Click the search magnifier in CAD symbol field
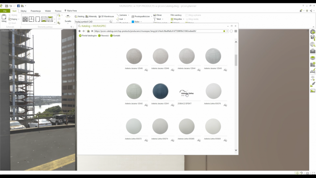316x178 pixels. (111, 22)
